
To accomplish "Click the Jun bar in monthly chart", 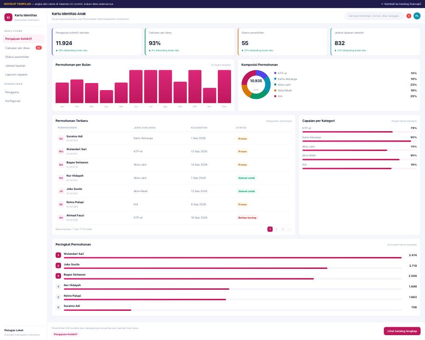I will (x=136, y=87).
